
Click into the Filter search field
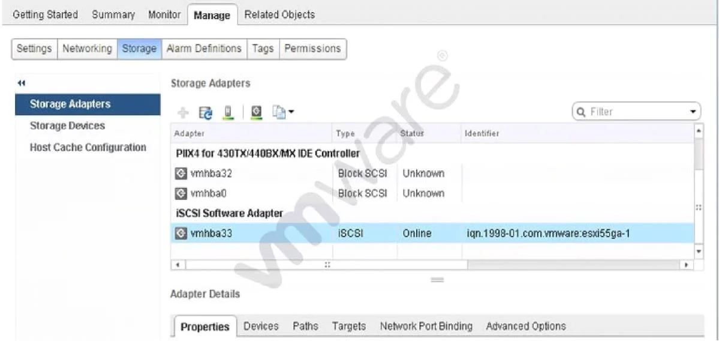[636, 112]
